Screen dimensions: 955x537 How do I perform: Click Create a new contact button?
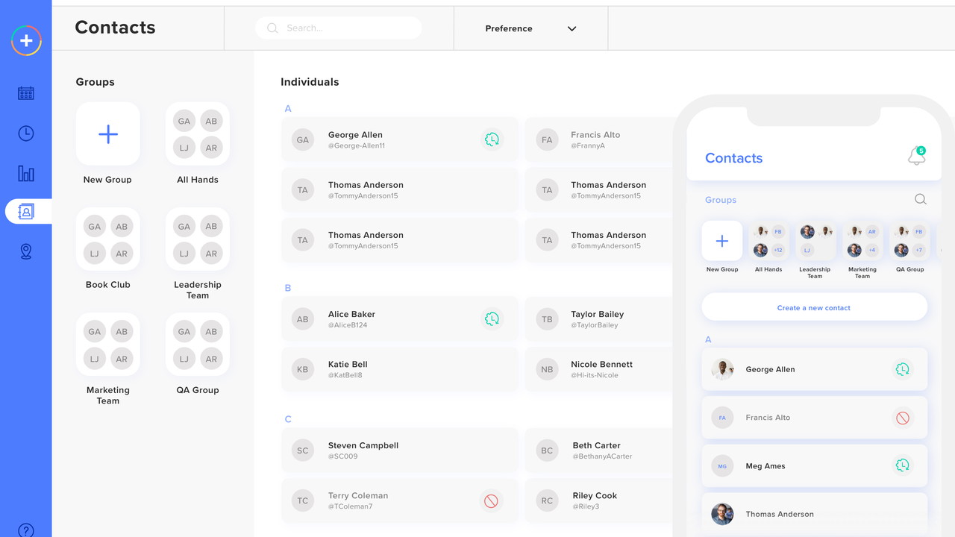814,307
